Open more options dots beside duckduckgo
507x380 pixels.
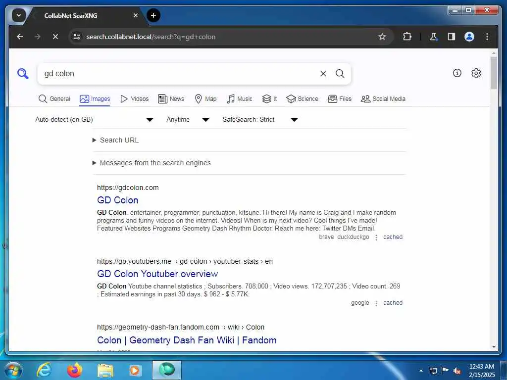[x=376, y=237]
